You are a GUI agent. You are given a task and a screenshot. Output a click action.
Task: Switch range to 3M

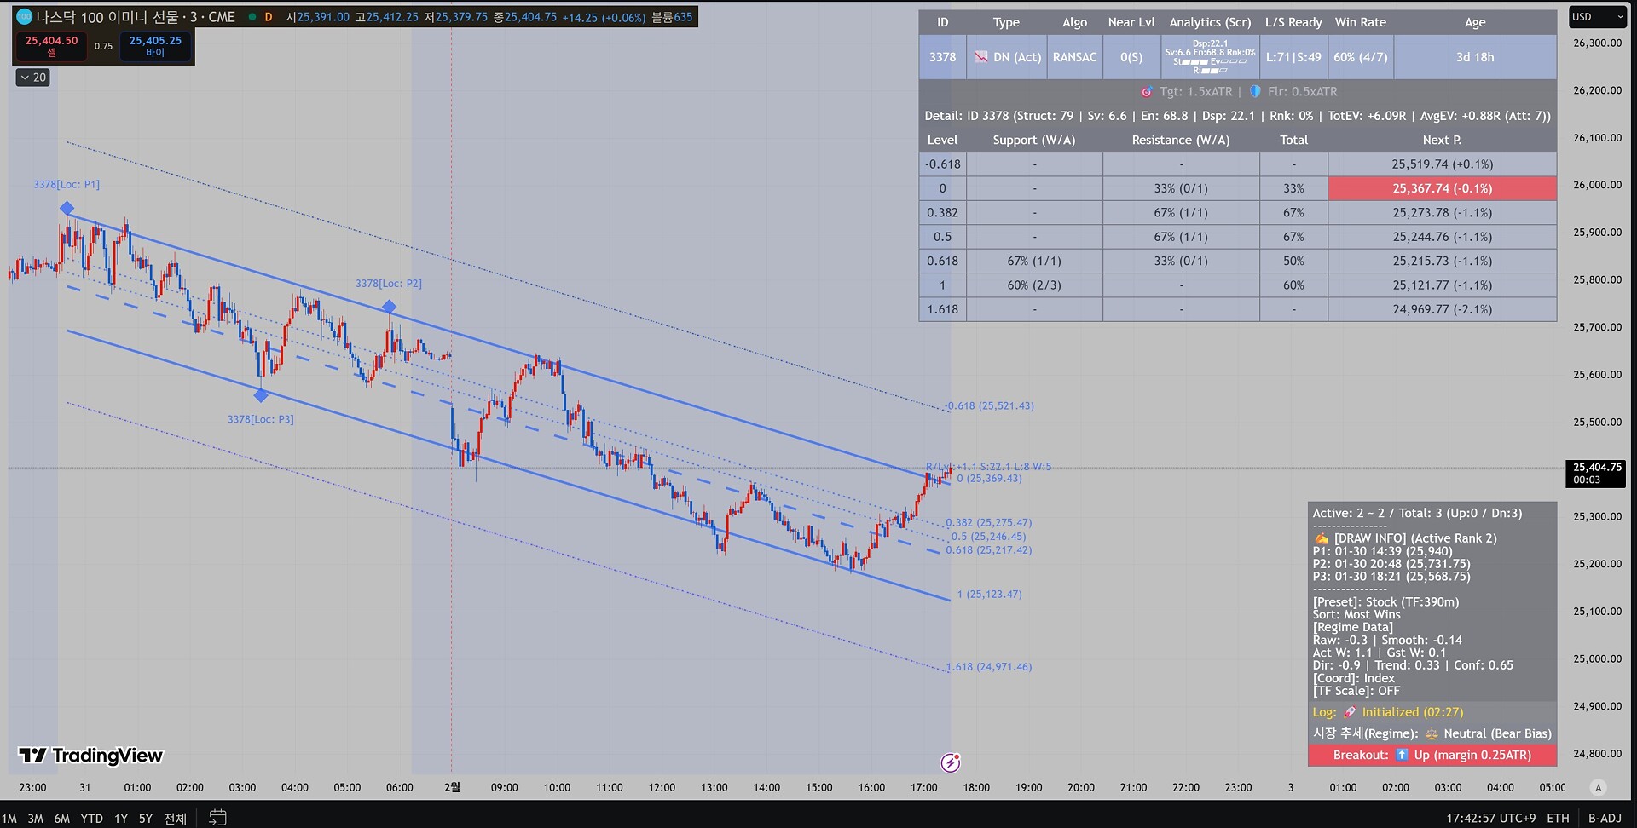pyautogui.click(x=35, y=819)
